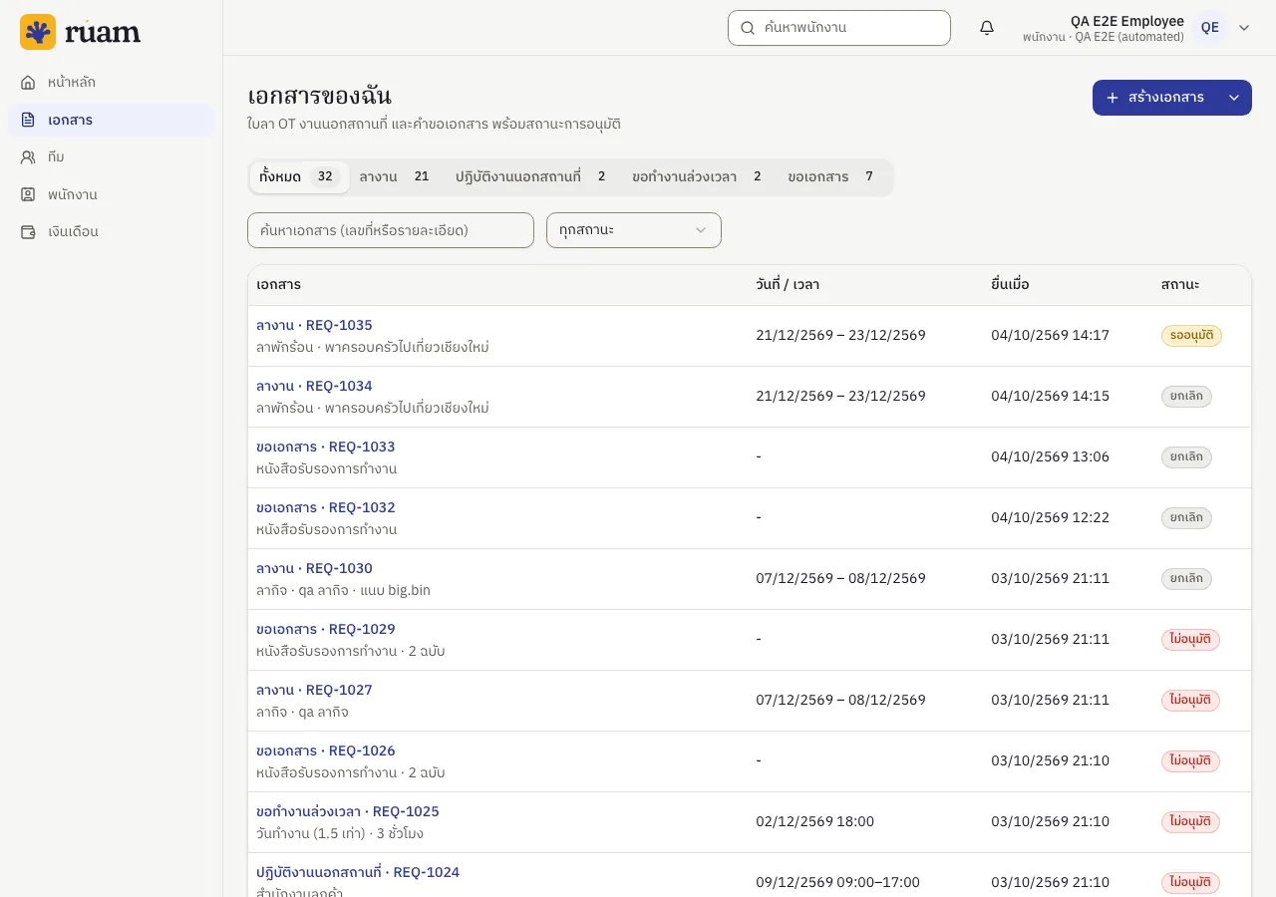This screenshot has height=897, width=1276.
Task: Open the ลางาน · REQ-1035 link
Action: click(x=314, y=325)
